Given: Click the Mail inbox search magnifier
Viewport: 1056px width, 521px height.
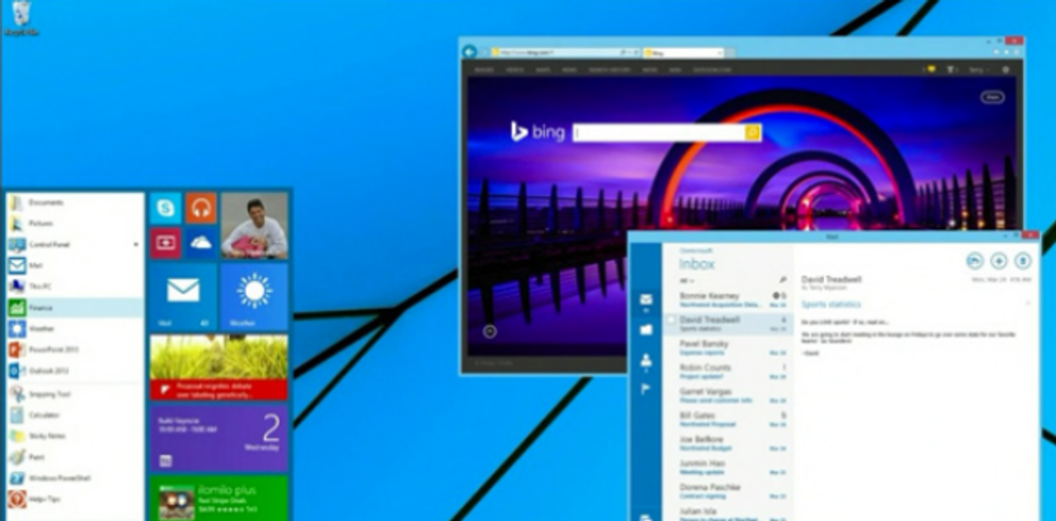Looking at the screenshot, I should pyautogui.click(x=783, y=280).
